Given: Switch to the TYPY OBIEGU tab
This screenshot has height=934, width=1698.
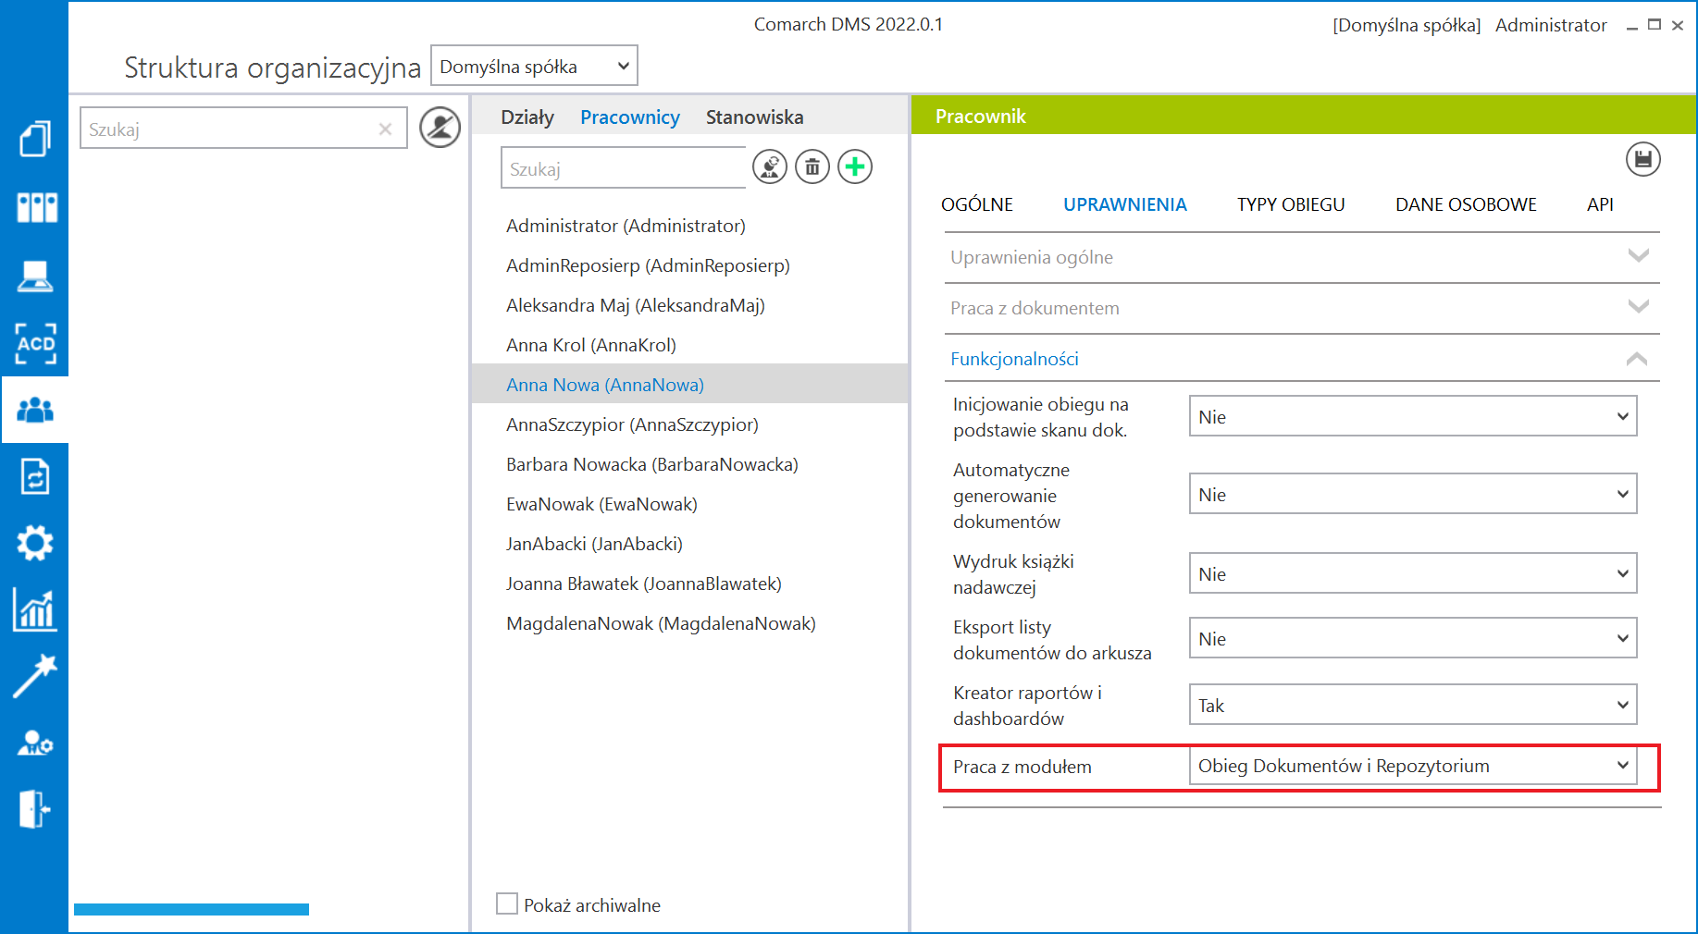Looking at the screenshot, I should point(1291,204).
